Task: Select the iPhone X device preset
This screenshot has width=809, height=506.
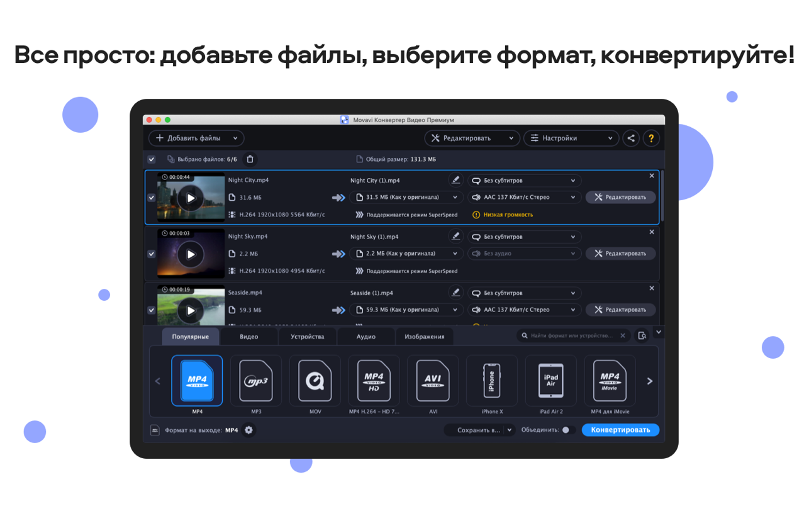Action: (491, 381)
